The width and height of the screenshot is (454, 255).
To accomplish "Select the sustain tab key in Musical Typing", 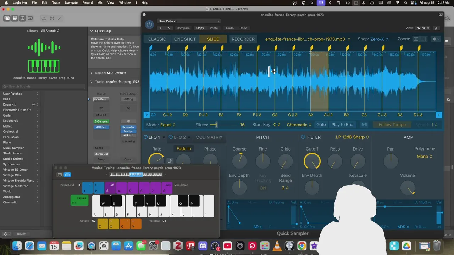I will (79, 200).
